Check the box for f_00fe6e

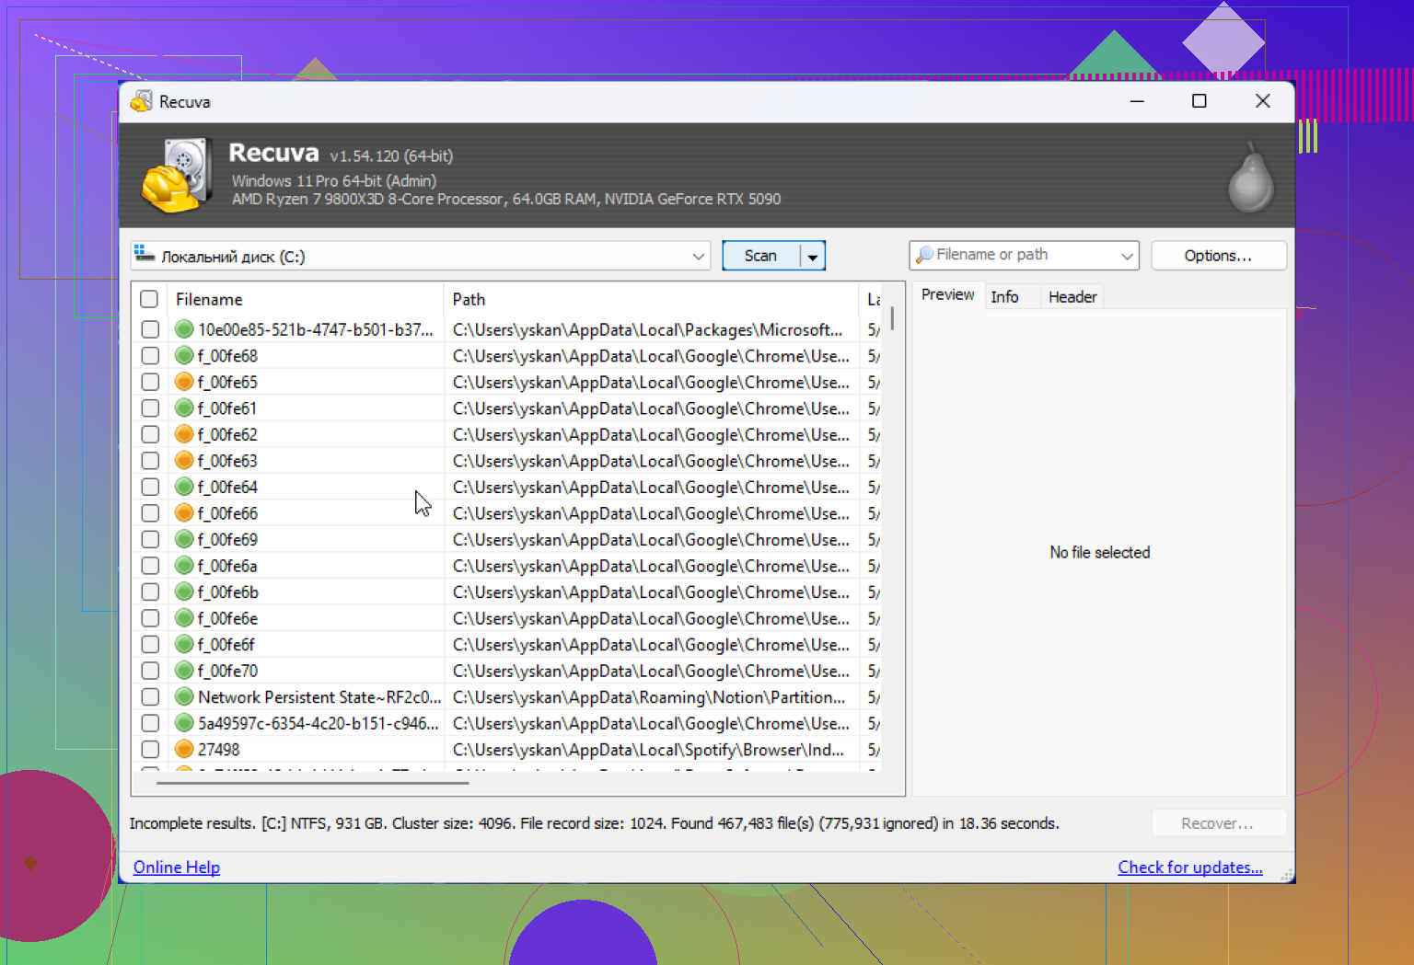point(151,618)
